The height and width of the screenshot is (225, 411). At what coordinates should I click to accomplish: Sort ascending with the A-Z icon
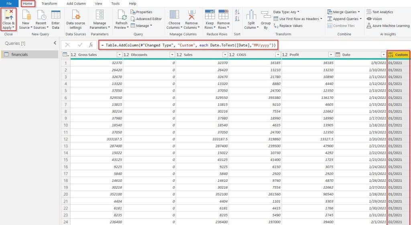pos(237,12)
